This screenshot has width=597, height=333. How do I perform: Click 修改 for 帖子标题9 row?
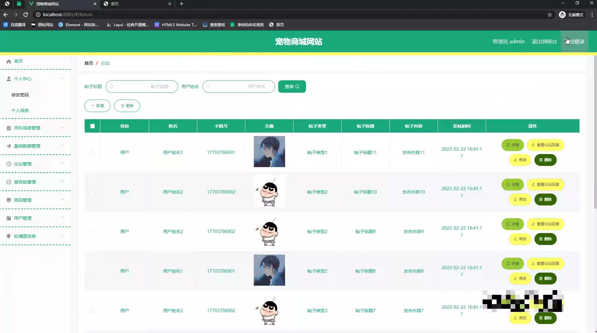[520, 239]
